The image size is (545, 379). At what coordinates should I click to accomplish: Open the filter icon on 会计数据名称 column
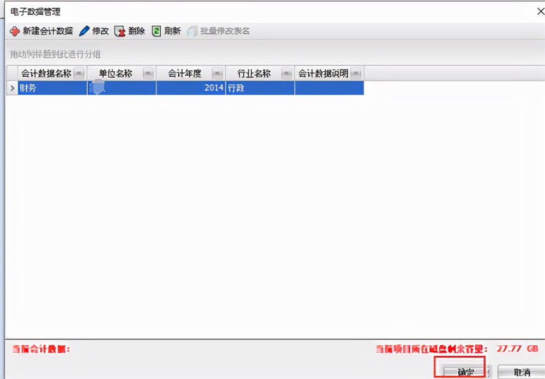[80, 72]
